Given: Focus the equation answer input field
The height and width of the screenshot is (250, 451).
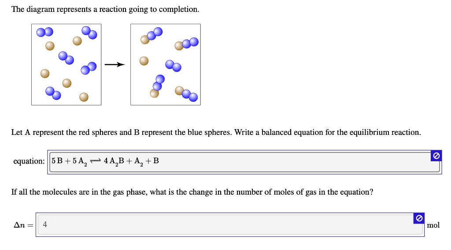Looking at the screenshot, I should tap(264, 161).
